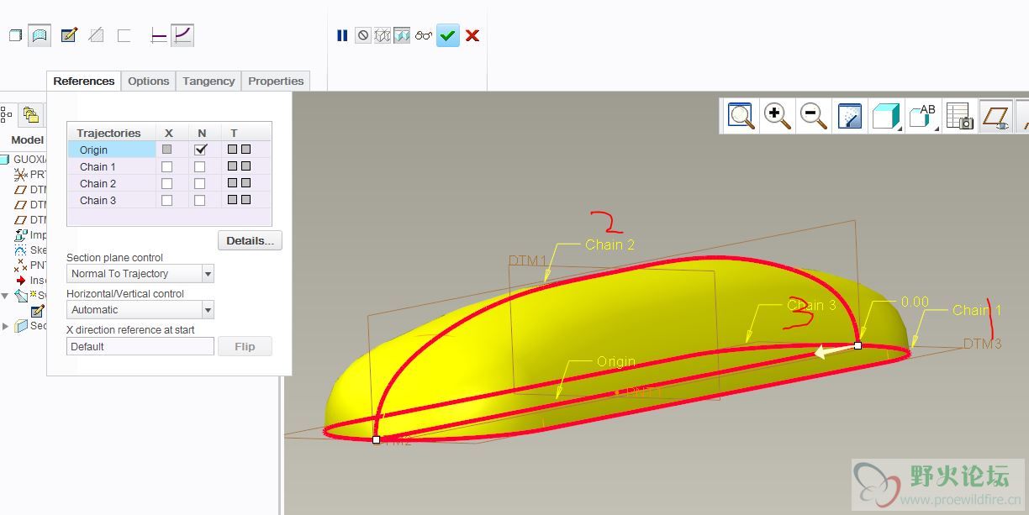The image size is (1029, 515).
Task: Click the Flip button
Action: click(245, 346)
